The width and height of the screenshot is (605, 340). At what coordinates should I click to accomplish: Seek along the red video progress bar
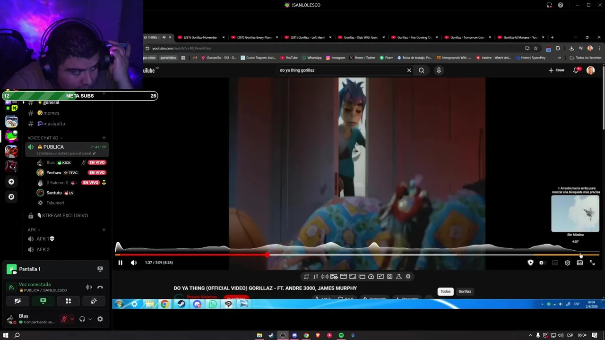[x=357, y=255]
